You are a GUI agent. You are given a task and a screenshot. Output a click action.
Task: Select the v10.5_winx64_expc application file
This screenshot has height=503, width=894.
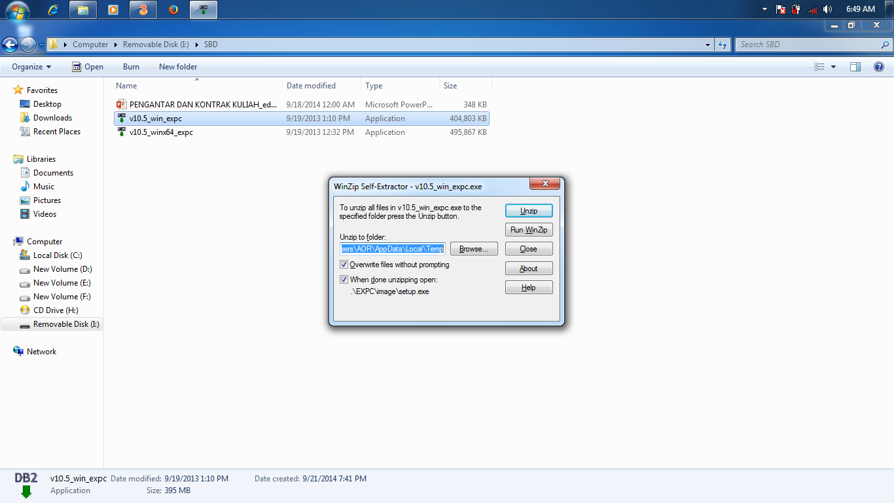[301, 132]
